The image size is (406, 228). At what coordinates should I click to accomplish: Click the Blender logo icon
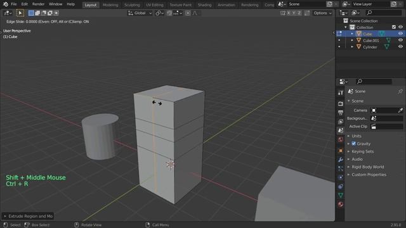pos(6,4)
